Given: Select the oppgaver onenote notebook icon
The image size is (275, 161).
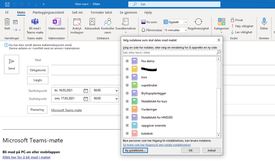Looking at the screenshot, I should [x=135, y=125].
